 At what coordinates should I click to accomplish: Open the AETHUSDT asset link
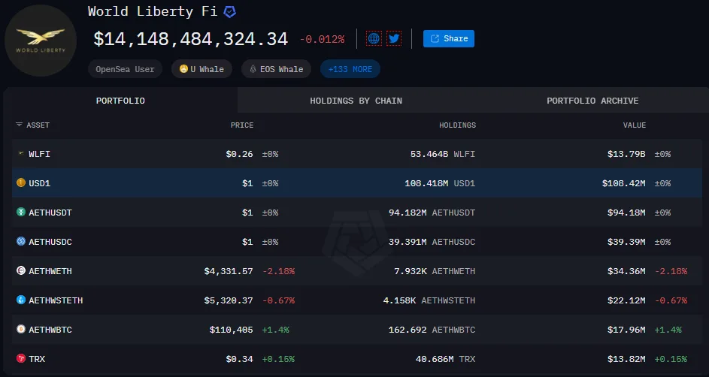click(x=50, y=213)
